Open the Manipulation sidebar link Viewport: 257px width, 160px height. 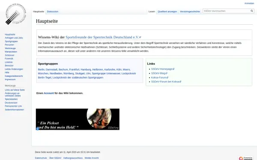[x=11, y=52]
